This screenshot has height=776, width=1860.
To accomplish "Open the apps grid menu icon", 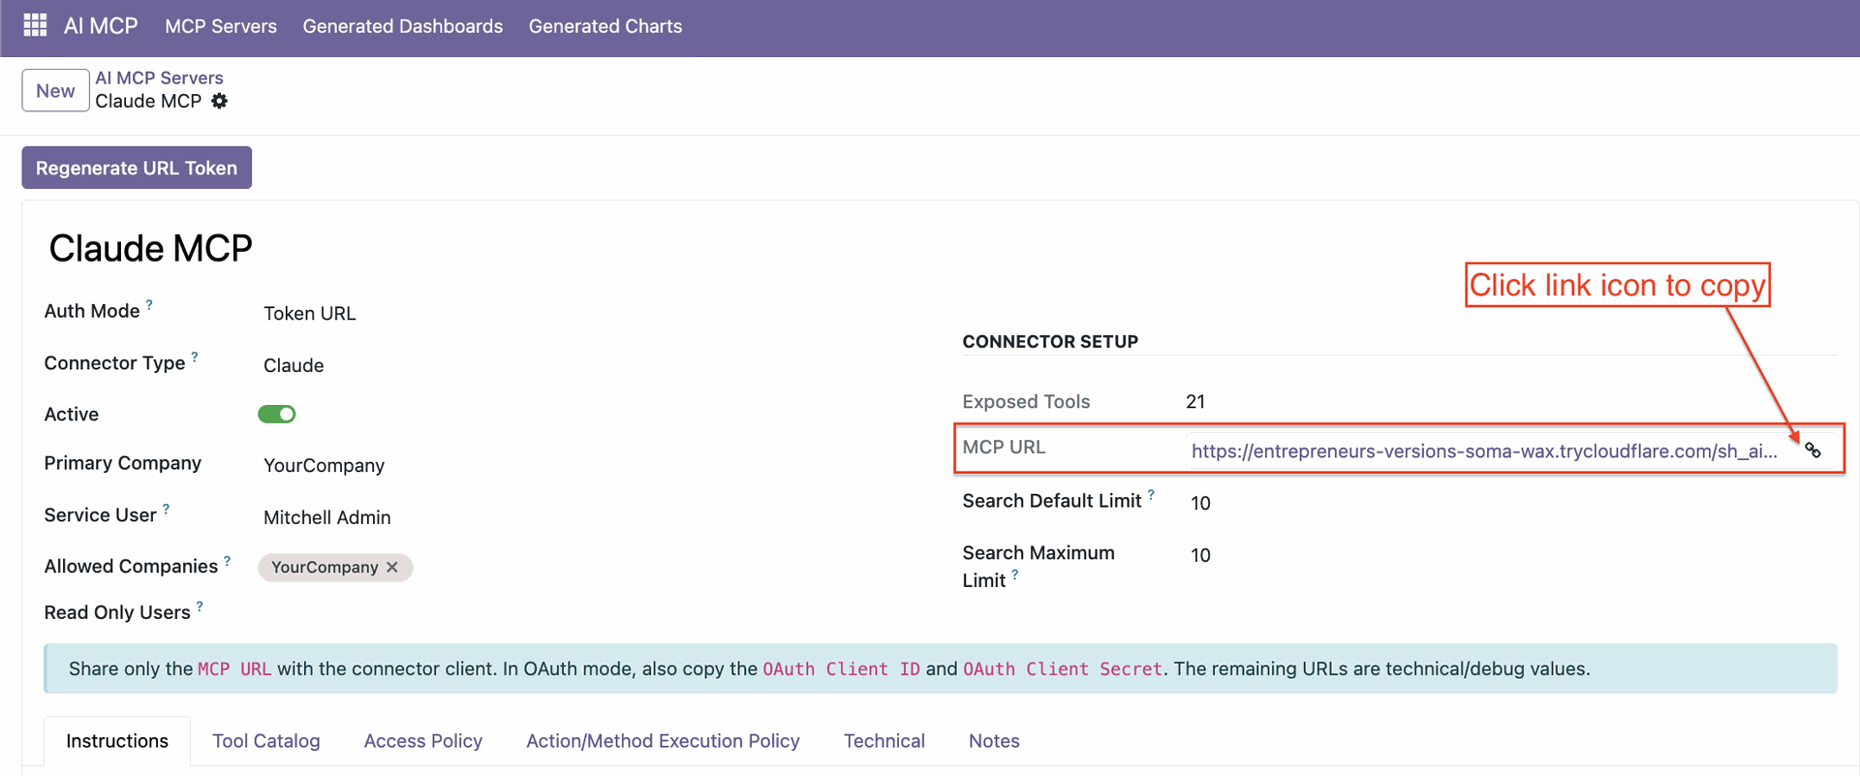I will pos(35,25).
